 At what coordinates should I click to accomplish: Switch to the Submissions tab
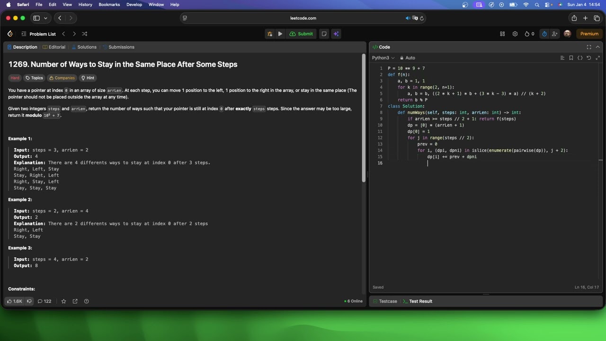coord(118,47)
